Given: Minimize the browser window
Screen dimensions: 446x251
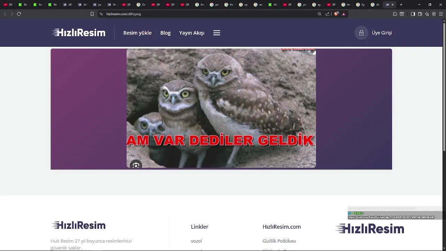Looking at the screenshot, I should pos(419,5).
